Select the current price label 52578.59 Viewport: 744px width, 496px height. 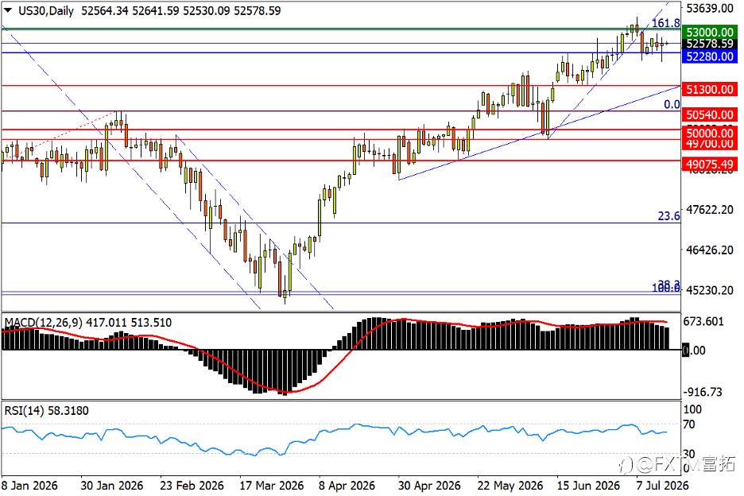coord(710,44)
